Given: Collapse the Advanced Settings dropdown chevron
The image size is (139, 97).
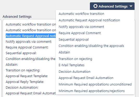Looking at the screenshot, I should 131,6.
